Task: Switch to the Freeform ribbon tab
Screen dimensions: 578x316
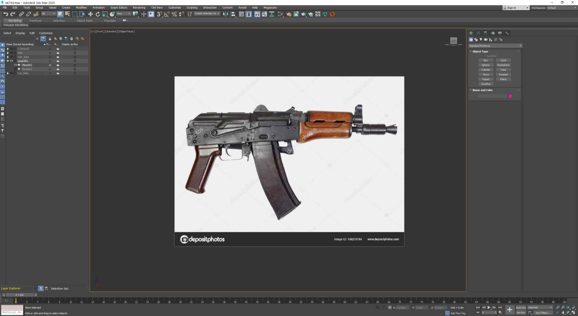Action: coord(35,21)
